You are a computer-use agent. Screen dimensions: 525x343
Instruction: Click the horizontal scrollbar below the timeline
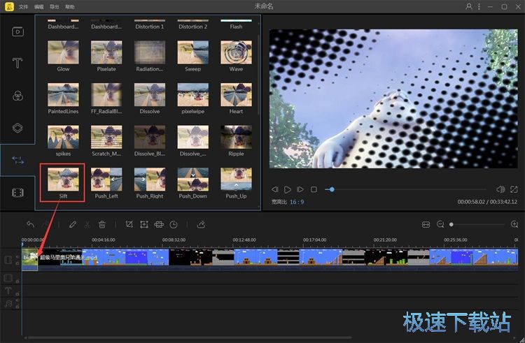coord(189,337)
